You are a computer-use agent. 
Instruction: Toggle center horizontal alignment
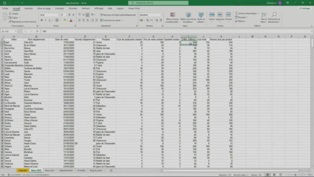pyautogui.click(x=83, y=20)
